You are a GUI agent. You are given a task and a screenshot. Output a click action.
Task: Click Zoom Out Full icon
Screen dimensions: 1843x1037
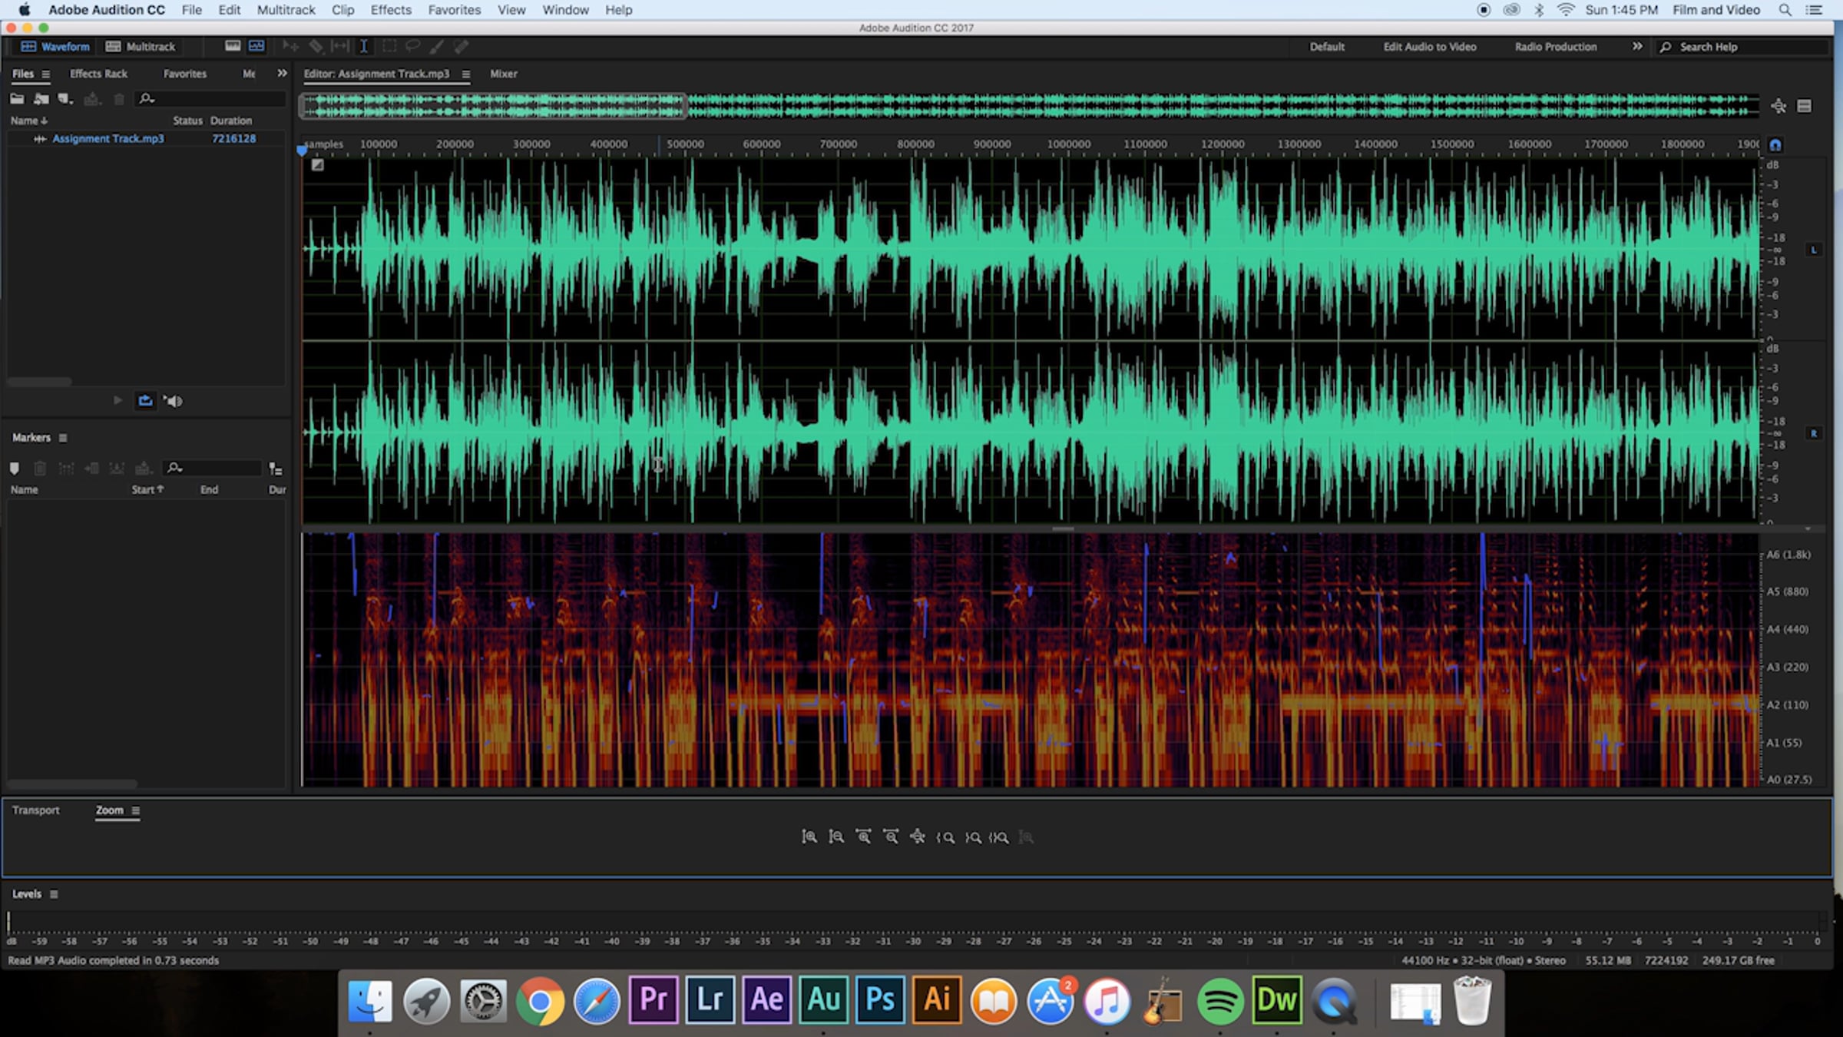coord(918,837)
